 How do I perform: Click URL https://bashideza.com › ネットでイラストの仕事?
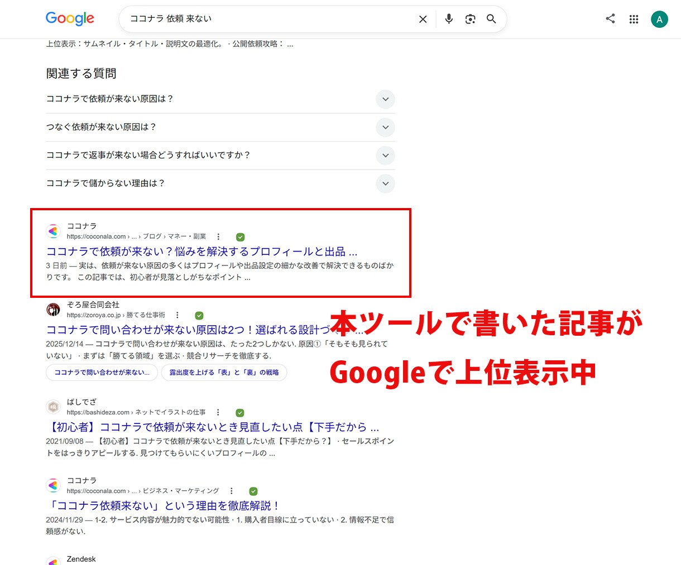click(x=136, y=412)
